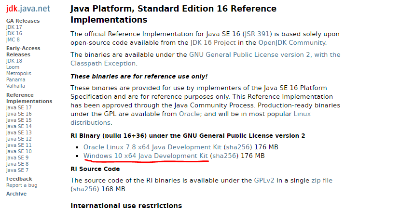Image resolution: width=400 pixels, height=210 pixels.
Task: Go to Java SE 8 reference implementation
Action: click(x=17, y=164)
